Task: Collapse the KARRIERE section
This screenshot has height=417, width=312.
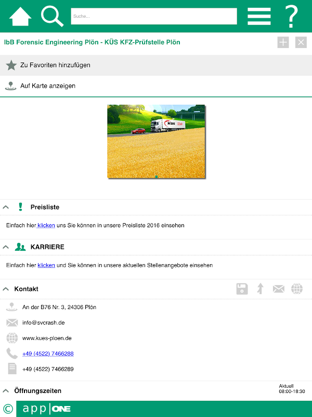Action: 6,247
